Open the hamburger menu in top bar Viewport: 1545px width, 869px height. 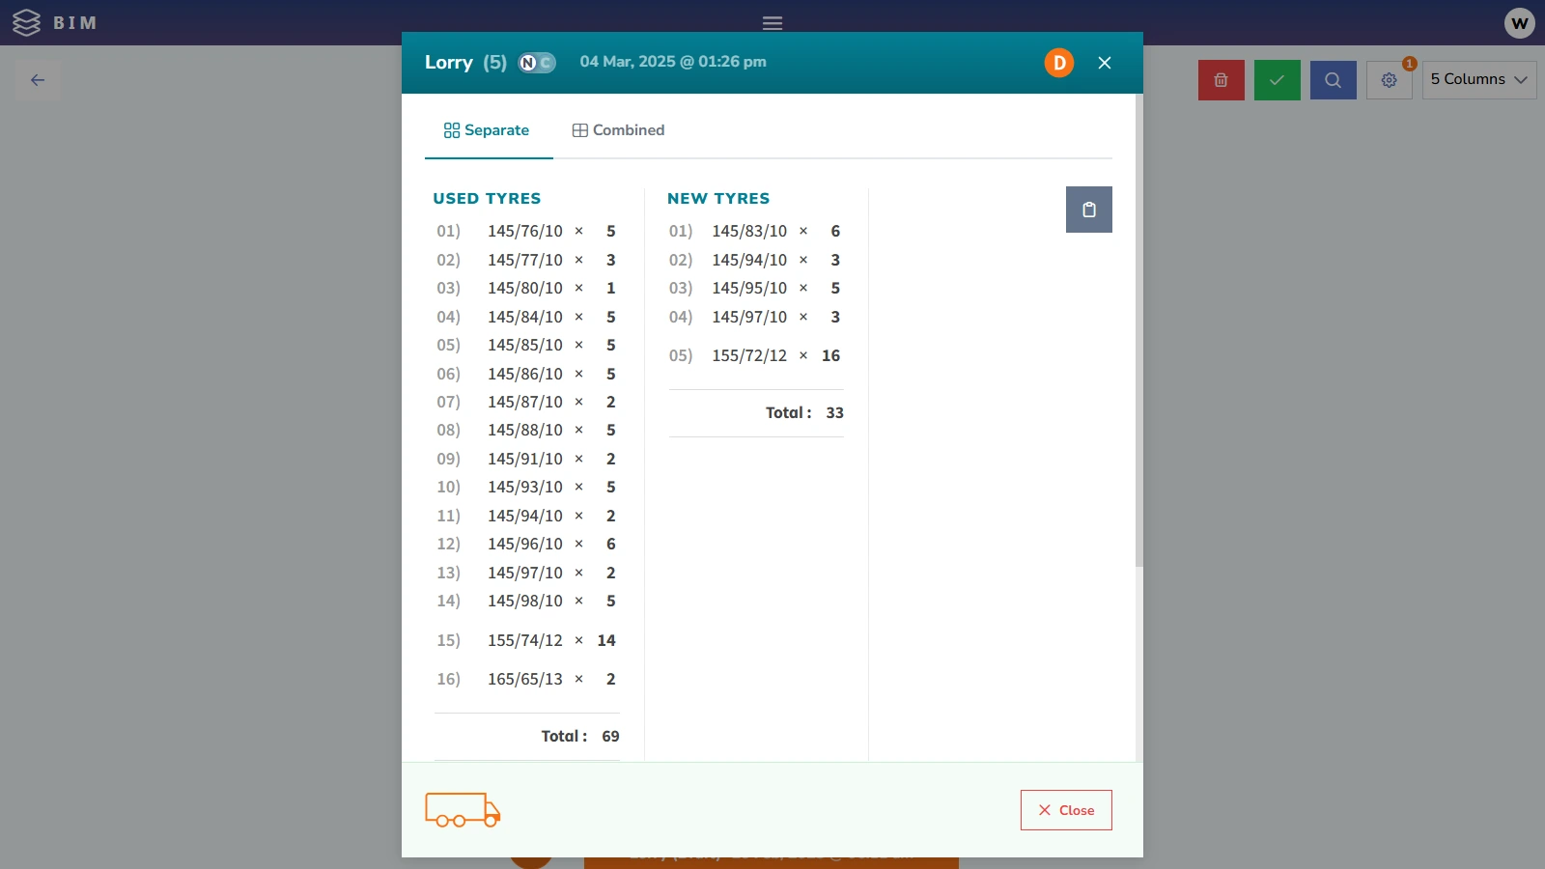coord(772,23)
